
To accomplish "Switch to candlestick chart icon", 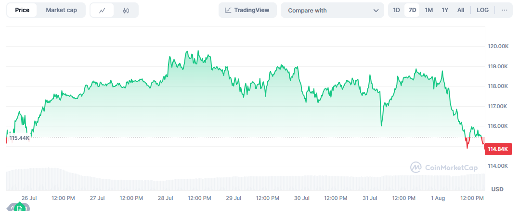I will pos(126,10).
